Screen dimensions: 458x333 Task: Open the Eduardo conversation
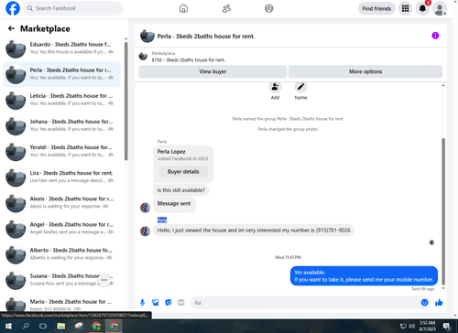61,48
